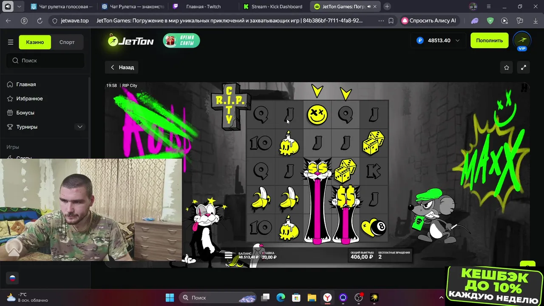Open Microsoft Store from taskbar
The height and width of the screenshot is (306, 544).
point(296,297)
